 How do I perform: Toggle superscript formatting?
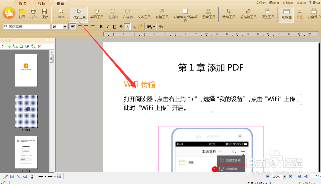[x=127, y=27]
